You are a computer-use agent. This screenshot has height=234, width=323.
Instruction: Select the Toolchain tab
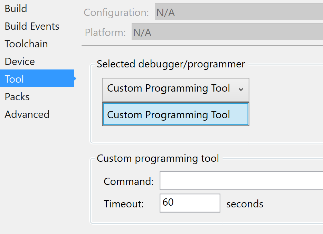(26, 44)
